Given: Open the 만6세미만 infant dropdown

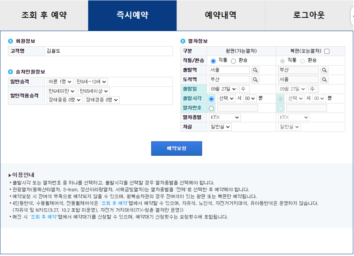Looking at the screenshot, I should pyautogui.click(x=61, y=91).
